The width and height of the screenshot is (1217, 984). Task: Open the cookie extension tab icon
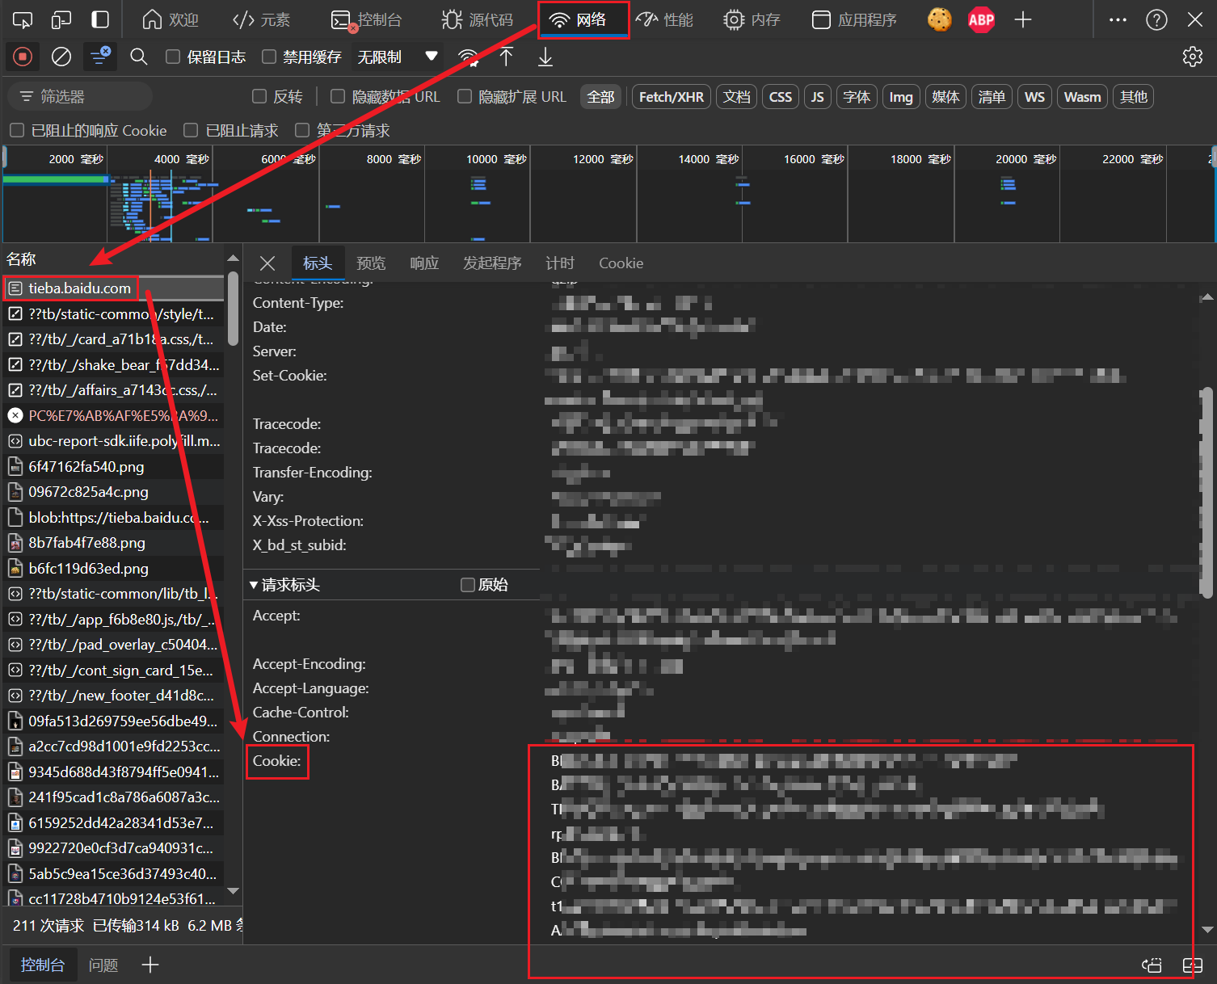coord(940,19)
